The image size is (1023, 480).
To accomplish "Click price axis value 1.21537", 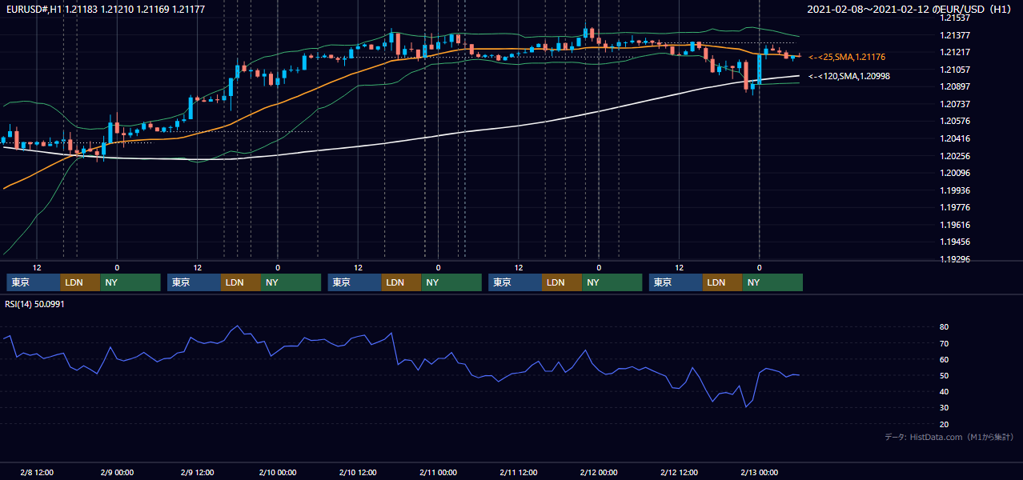I will coord(953,18).
